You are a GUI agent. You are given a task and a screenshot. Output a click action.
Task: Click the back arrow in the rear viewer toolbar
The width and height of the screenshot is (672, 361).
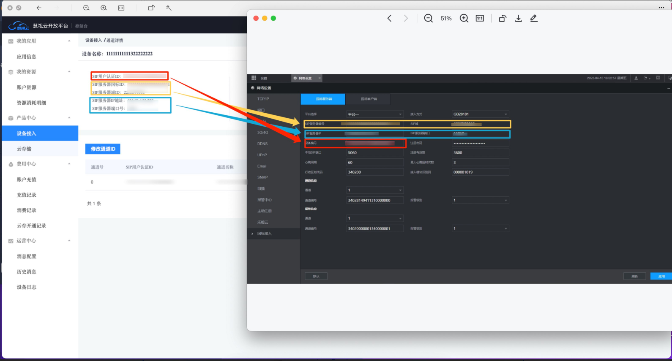39,8
